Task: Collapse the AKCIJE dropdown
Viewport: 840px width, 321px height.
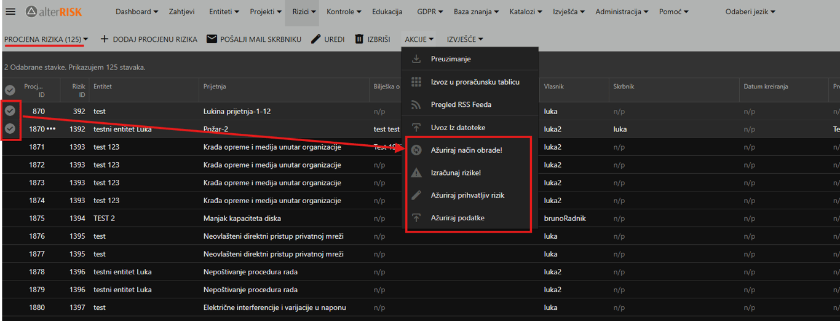Action: (419, 39)
